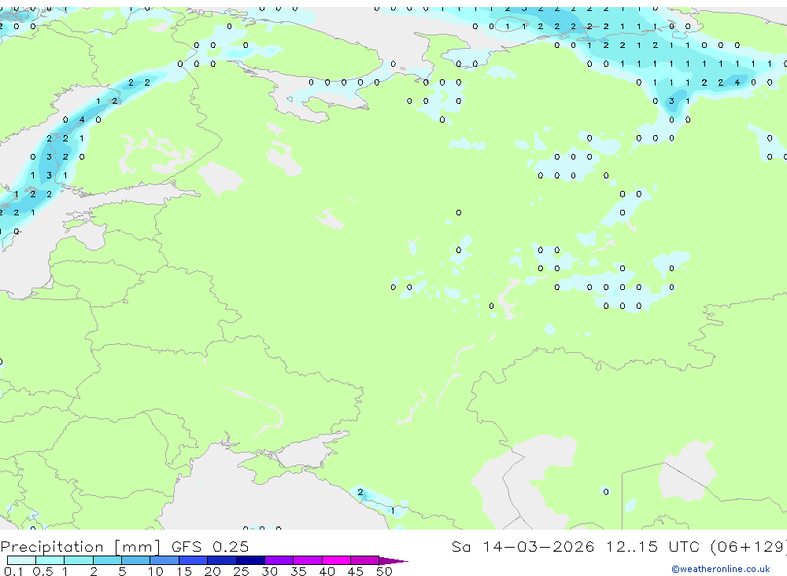Image resolution: width=787 pixels, height=576 pixels.
Task: Select the 40–45 mm magenta legend swatch
Action: click(x=336, y=560)
